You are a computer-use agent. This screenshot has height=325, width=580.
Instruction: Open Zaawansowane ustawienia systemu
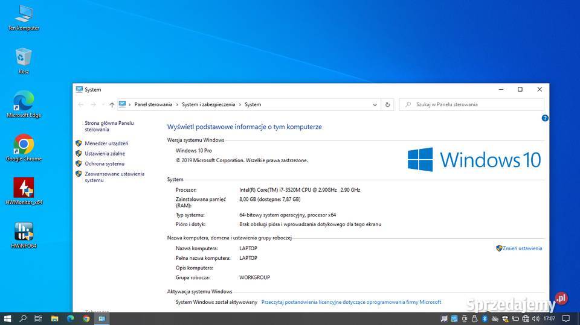pos(114,177)
